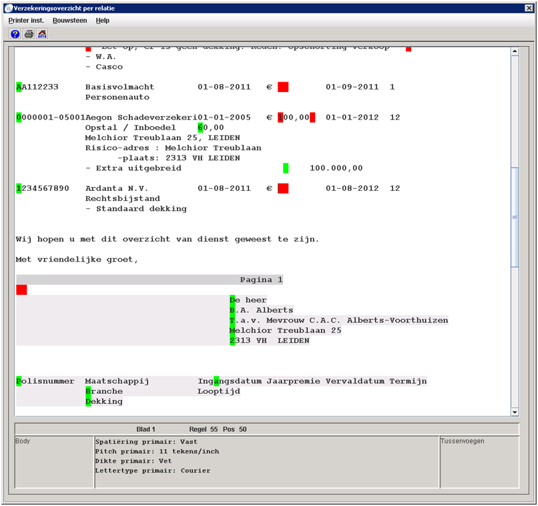Click the address line Melchior Treublaan 25

coord(285,330)
